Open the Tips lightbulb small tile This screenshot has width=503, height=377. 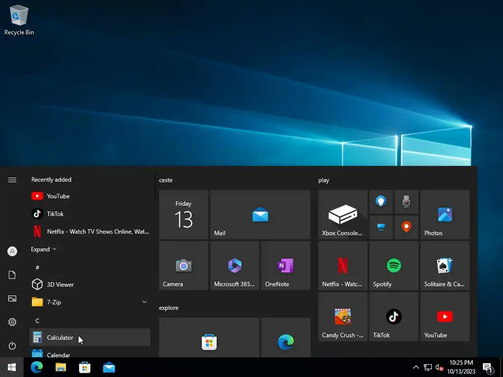pyautogui.click(x=381, y=202)
